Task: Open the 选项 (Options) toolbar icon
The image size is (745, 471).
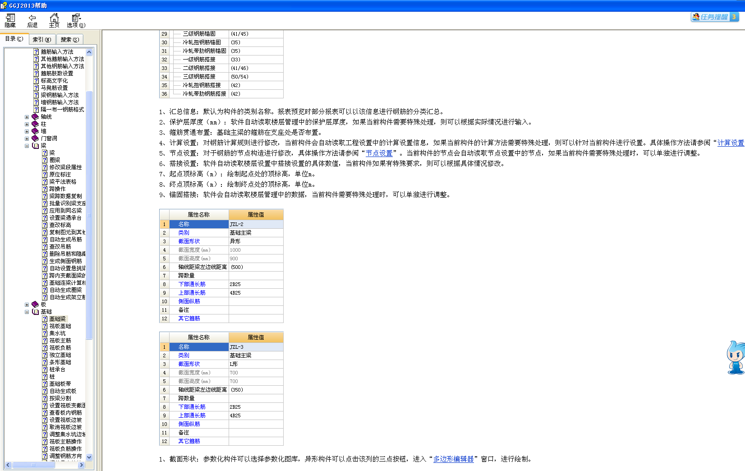Action: point(76,18)
